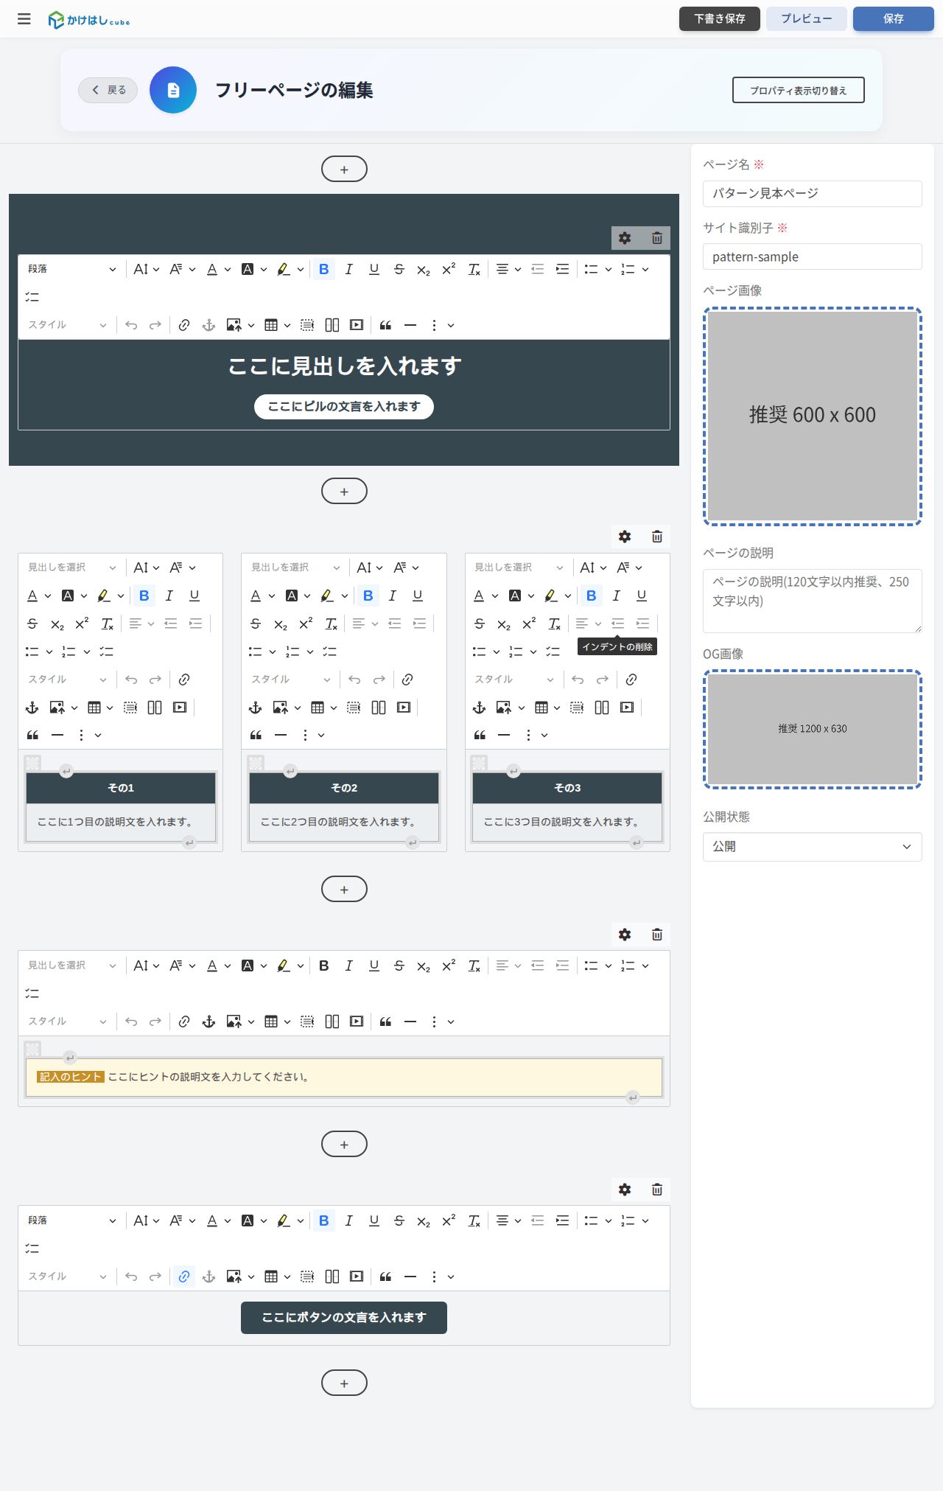Click the link icon in the button block toolbar
This screenshot has width=943, height=1491.
click(x=184, y=1277)
